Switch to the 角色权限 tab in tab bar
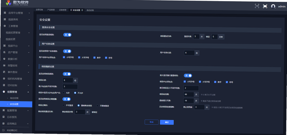The width and height of the screenshot is (287, 135). pos(90,10)
